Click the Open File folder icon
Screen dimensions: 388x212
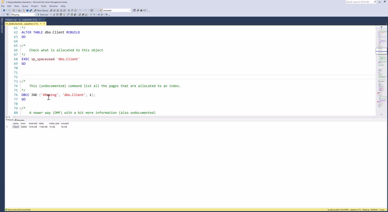pyautogui.click(x=24, y=10)
